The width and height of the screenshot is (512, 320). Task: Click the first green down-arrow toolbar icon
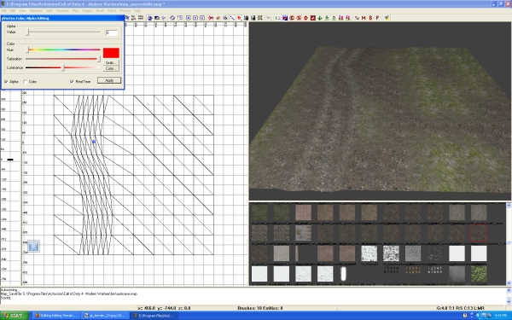[x=320, y=18]
